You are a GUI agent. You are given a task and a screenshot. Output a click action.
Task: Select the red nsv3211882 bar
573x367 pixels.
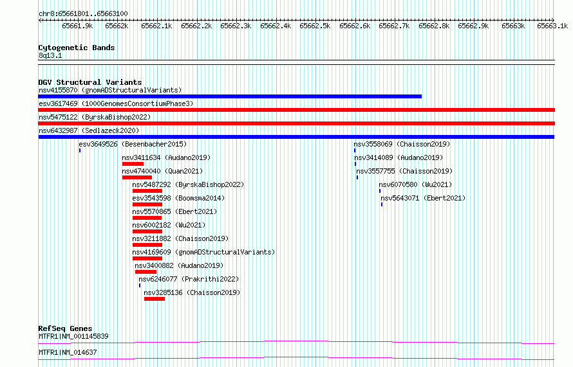[x=147, y=245]
